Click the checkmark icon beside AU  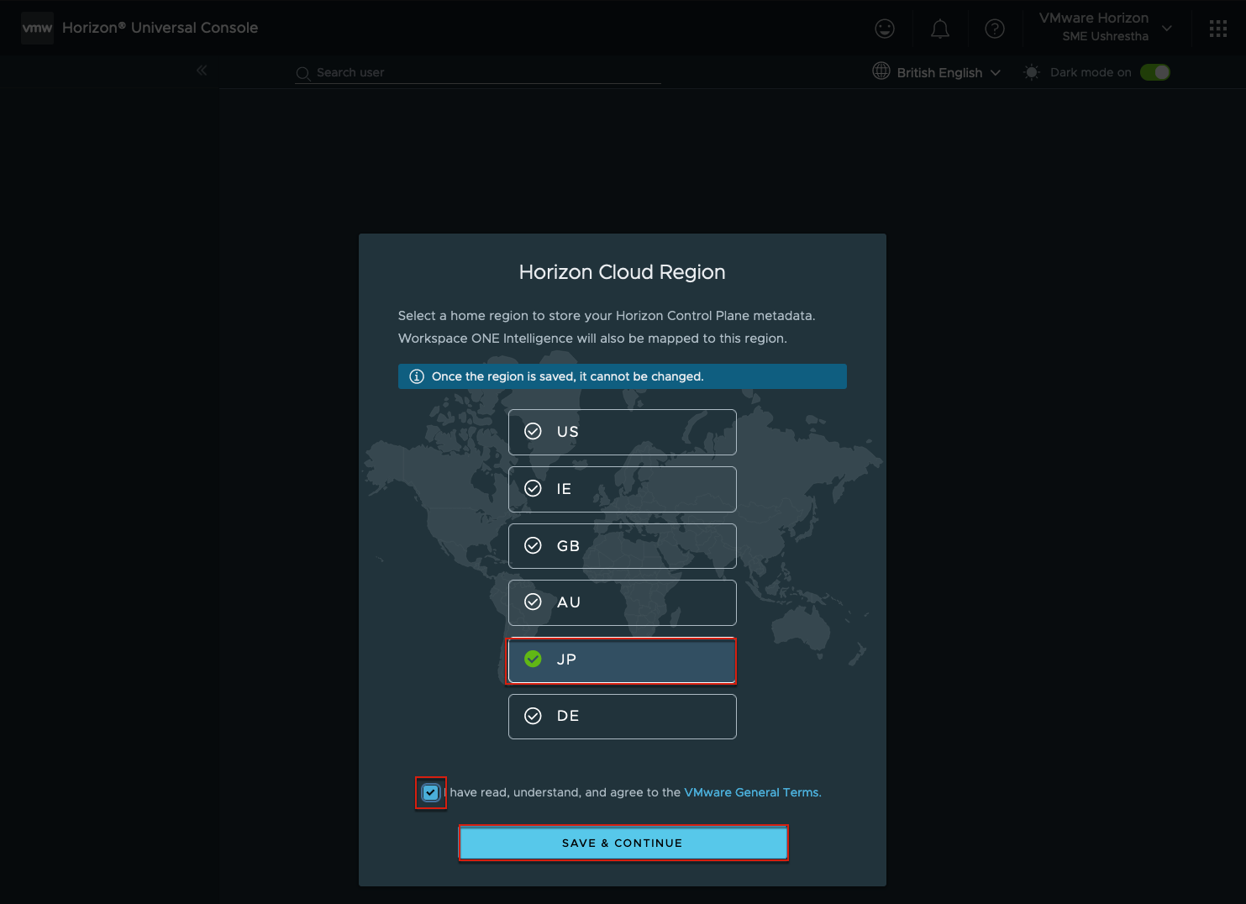coord(533,602)
